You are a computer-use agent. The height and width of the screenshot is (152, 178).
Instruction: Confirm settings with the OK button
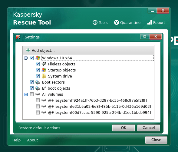[x=124, y=128]
